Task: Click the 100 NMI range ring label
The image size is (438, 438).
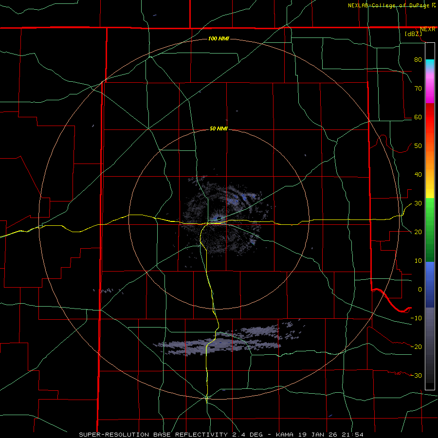Action: (x=219, y=38)
